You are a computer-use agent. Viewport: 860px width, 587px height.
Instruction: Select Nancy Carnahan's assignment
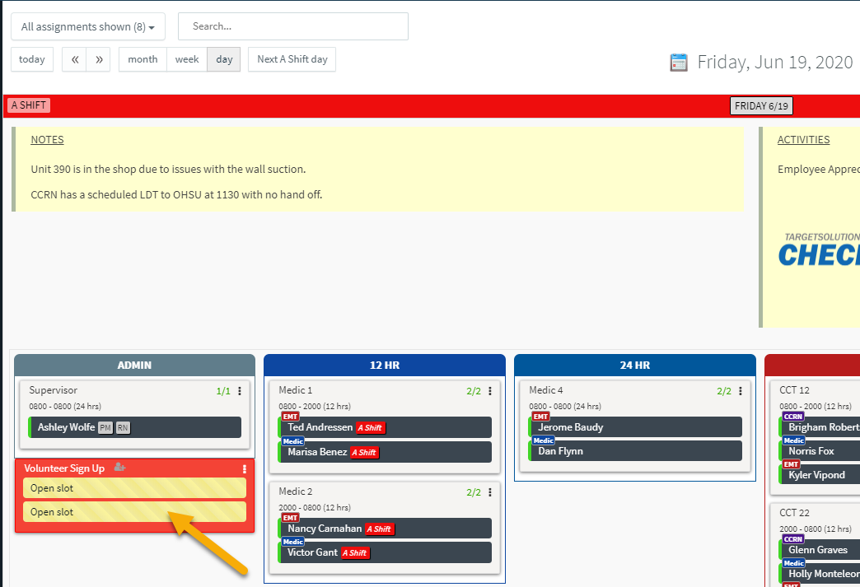pyautogui.click(x=385, y=529)
